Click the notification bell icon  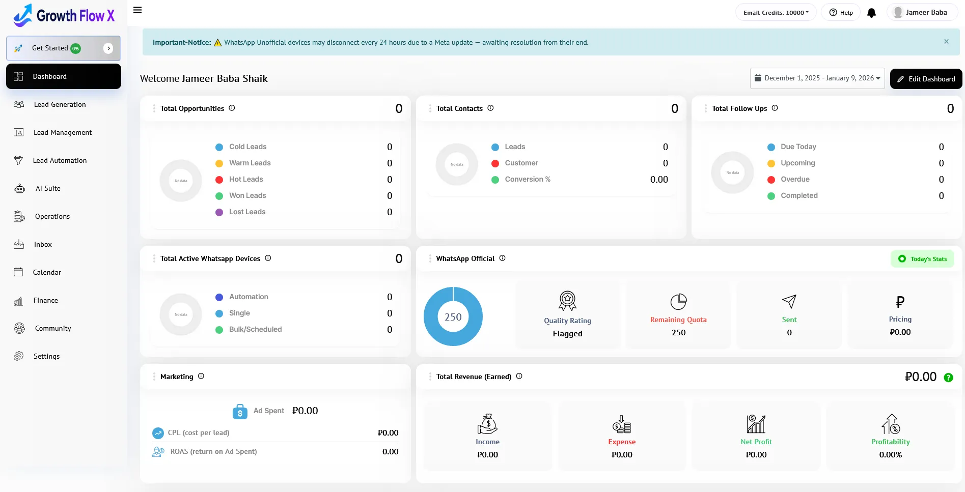coord(871,13)
